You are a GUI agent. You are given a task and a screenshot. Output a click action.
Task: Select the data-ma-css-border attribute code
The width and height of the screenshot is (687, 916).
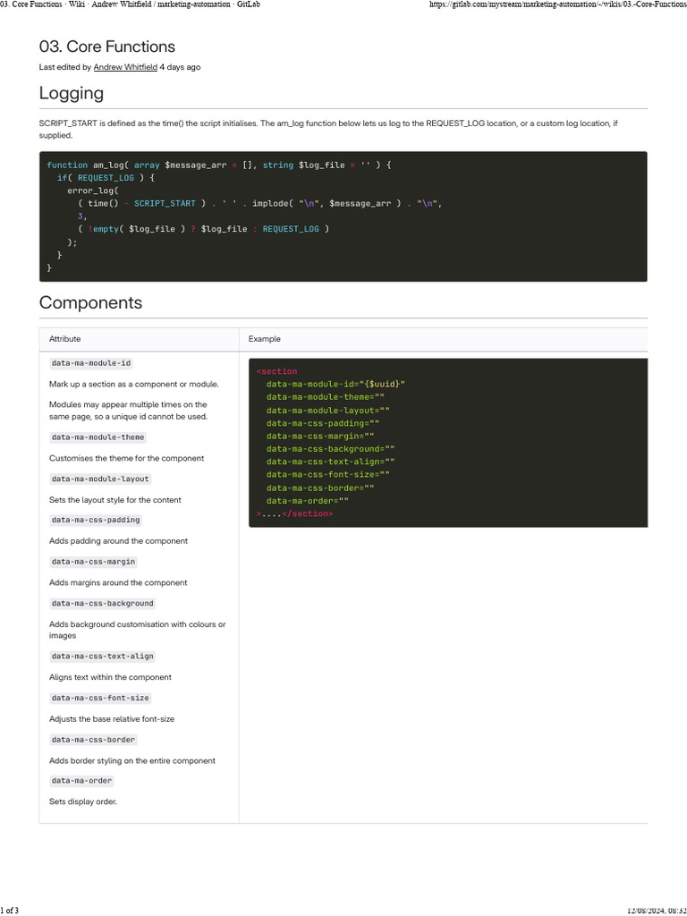pyautogui.click(x=93, y=740)
